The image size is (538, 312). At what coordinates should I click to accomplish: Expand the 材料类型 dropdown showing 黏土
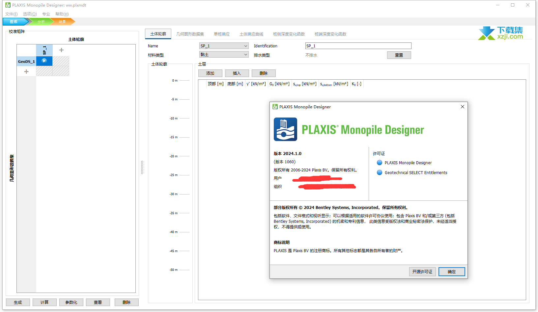(x=224, y=55)
